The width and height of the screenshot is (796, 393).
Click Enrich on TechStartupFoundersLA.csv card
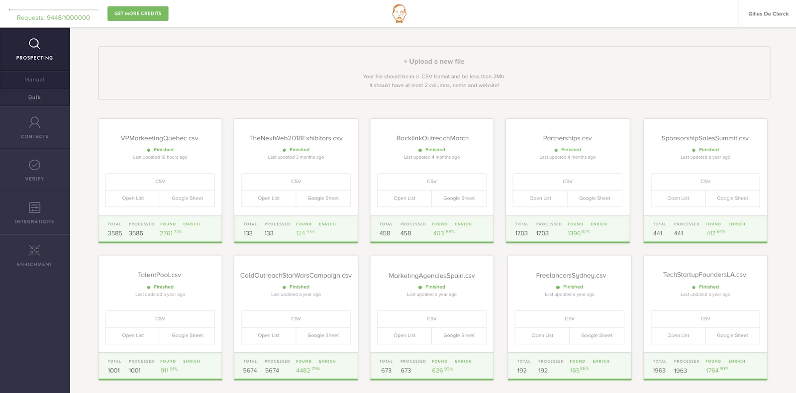point(737,362)
